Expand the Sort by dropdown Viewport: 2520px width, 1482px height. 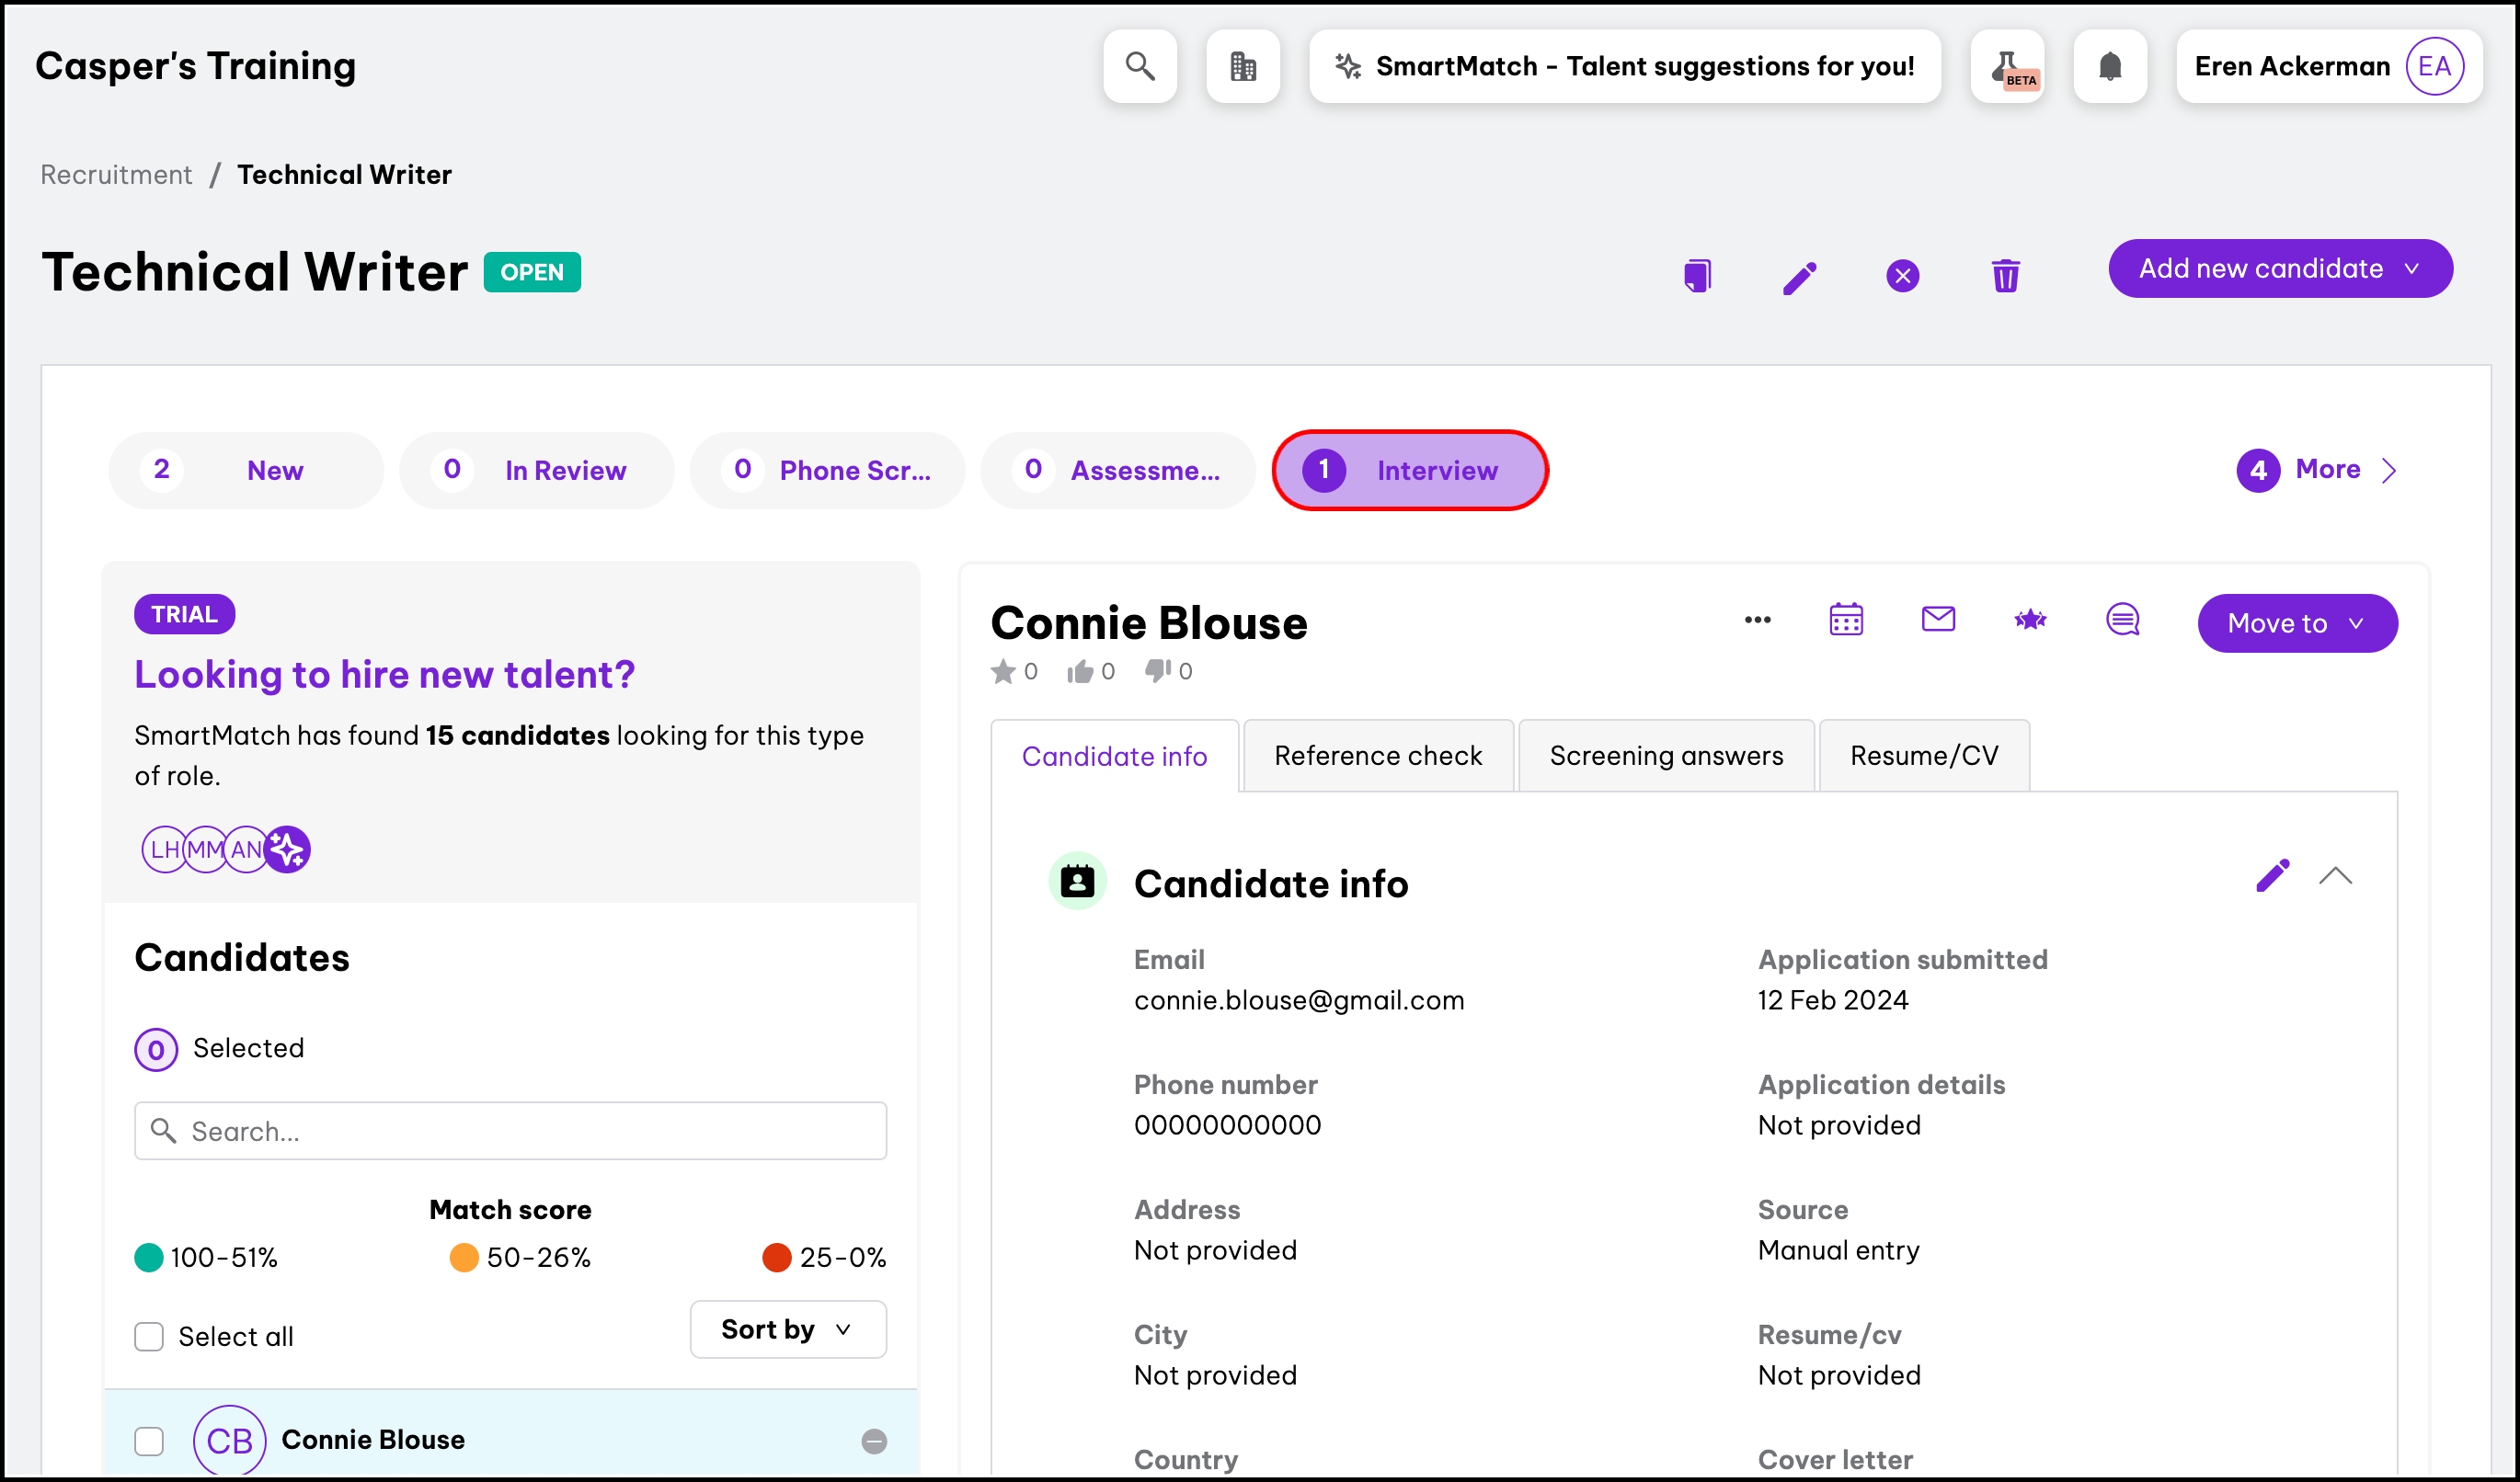(787, 1329)
